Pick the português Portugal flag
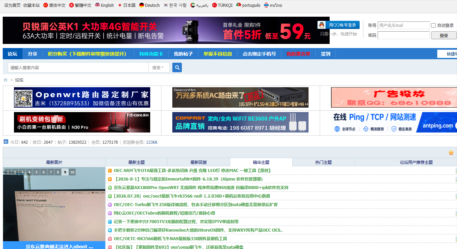Image resolution: width=457 pixels, height=249 pixels. point(239,5)
